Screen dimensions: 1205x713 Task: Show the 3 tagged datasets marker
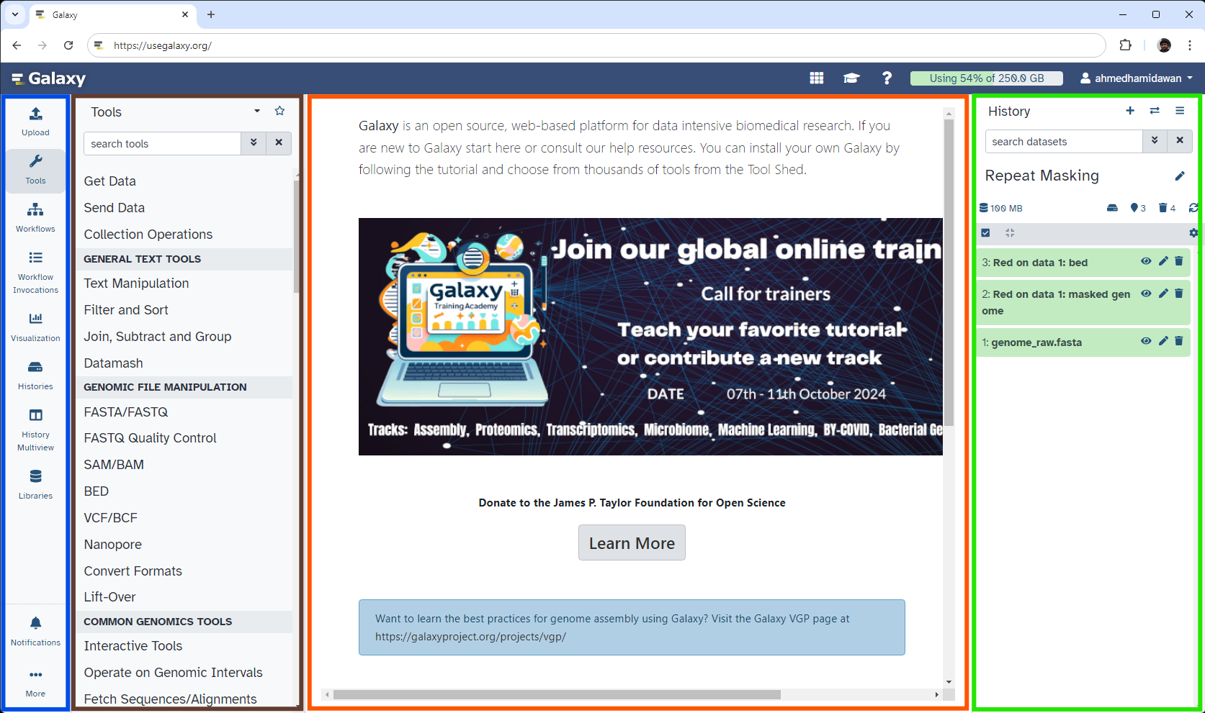tap(1138, 208)
